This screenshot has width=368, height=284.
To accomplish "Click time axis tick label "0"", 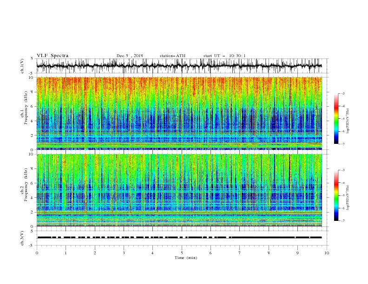I will click(37, 253).
